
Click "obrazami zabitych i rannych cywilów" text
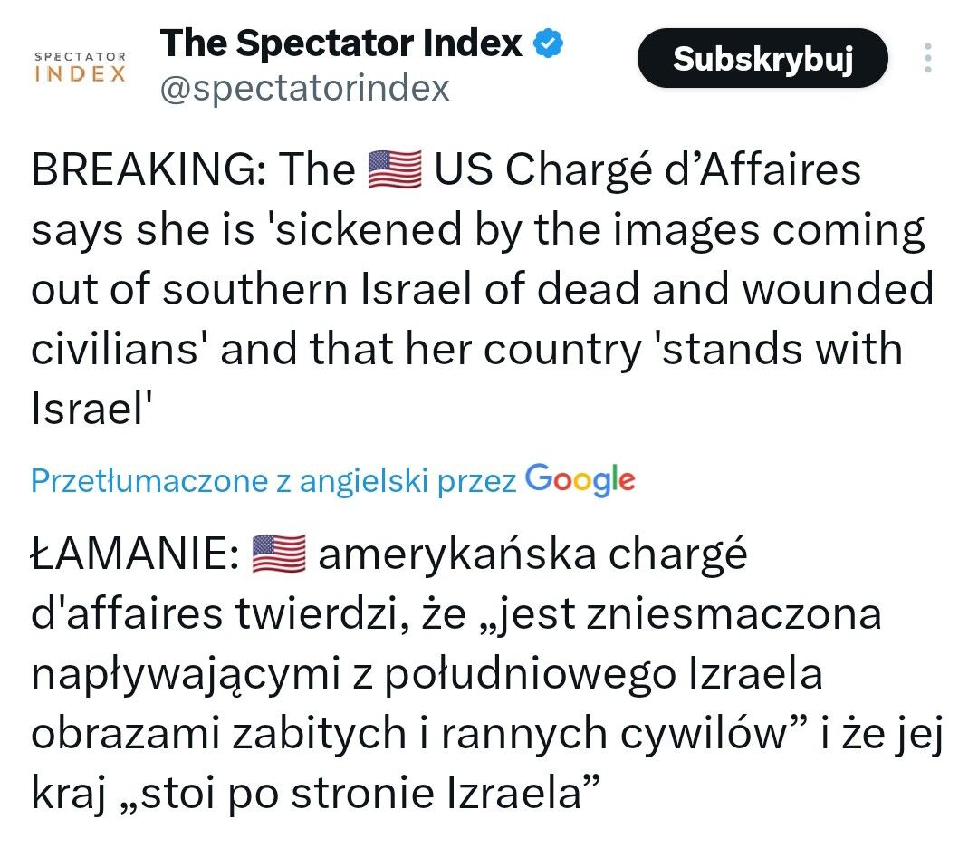click(407, 734)
